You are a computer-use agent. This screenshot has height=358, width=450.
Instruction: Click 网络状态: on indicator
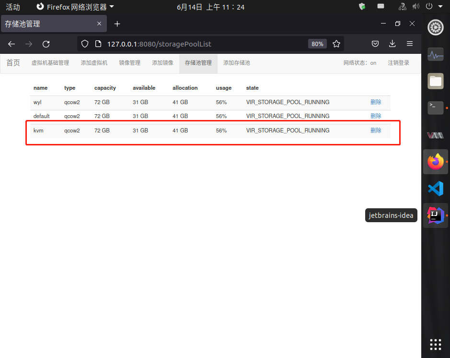[x=360, y=63]
